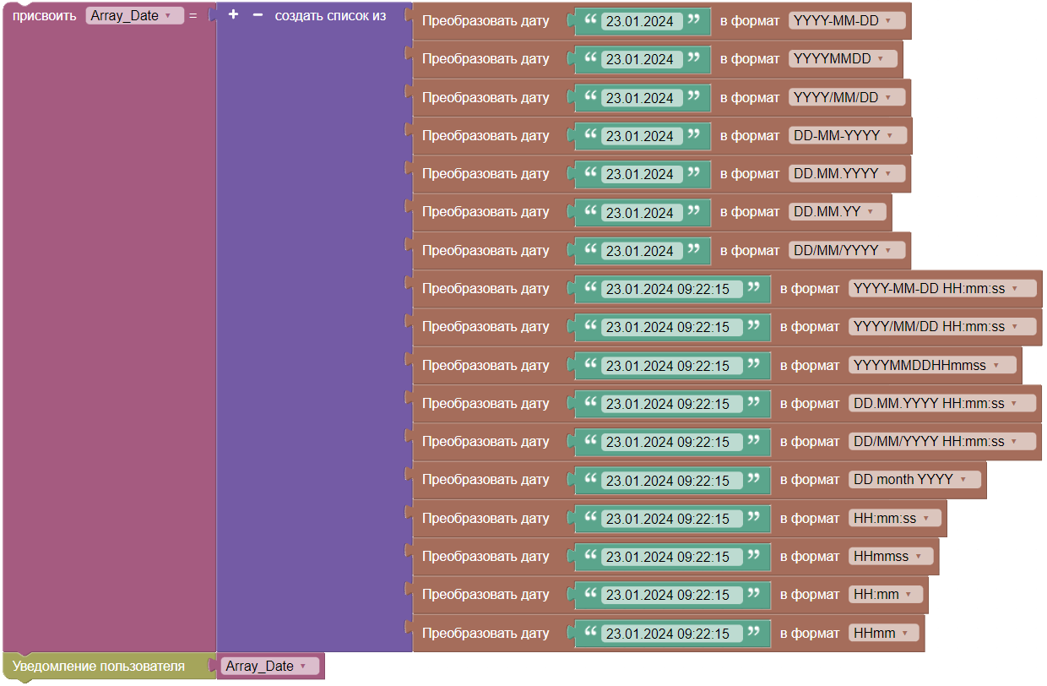Open the YYYYMMDDHHmmss format dropdown
The width and height of the screenshot is (1047, 686).
pos(933,365)
